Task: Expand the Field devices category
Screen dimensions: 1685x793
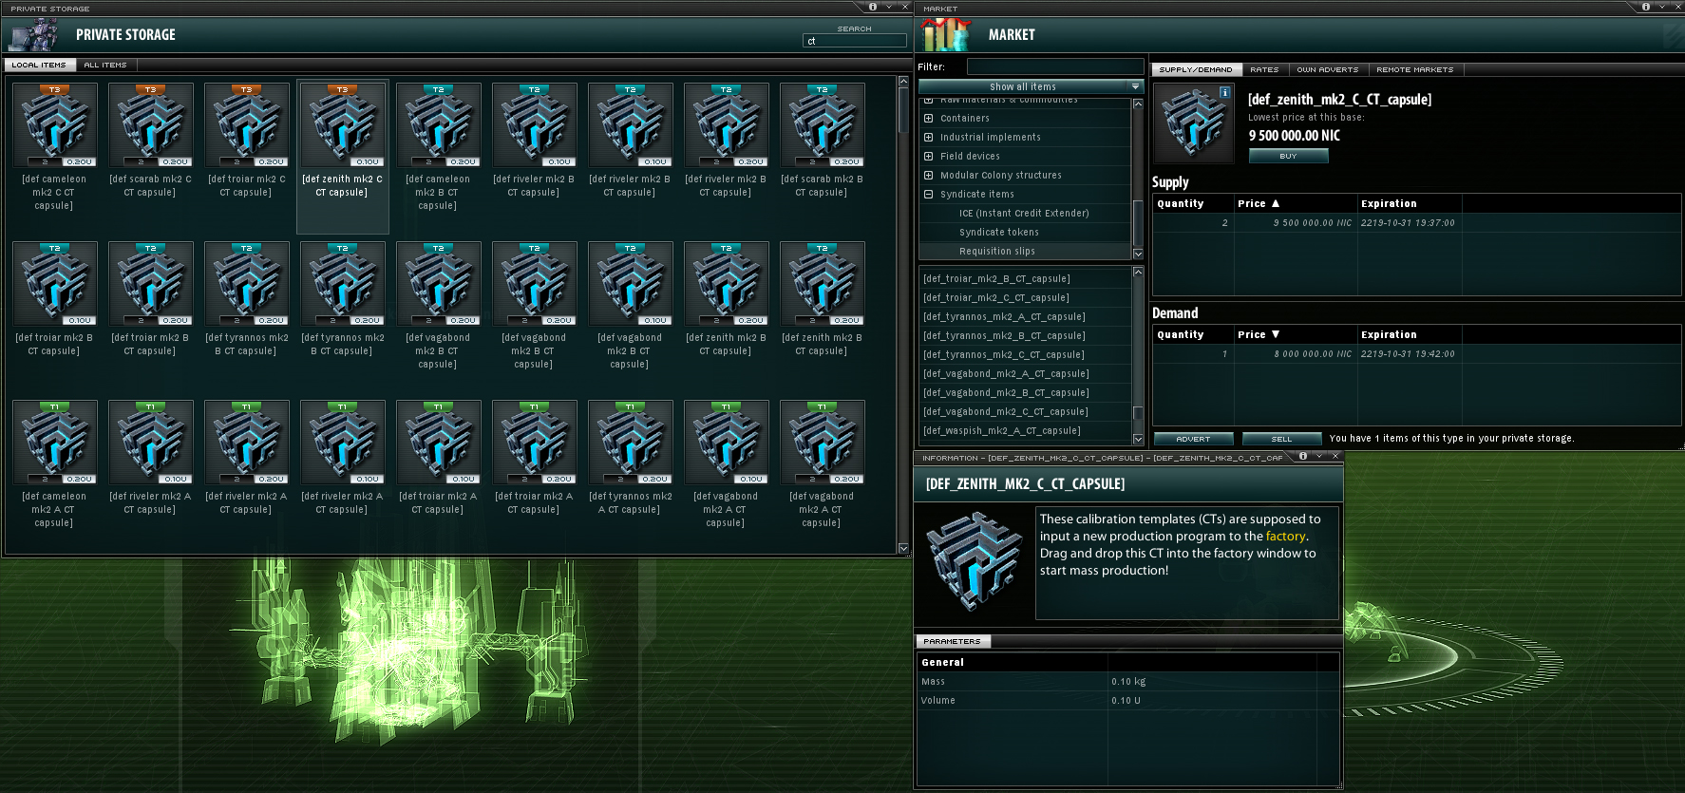Action: point(929,157)
